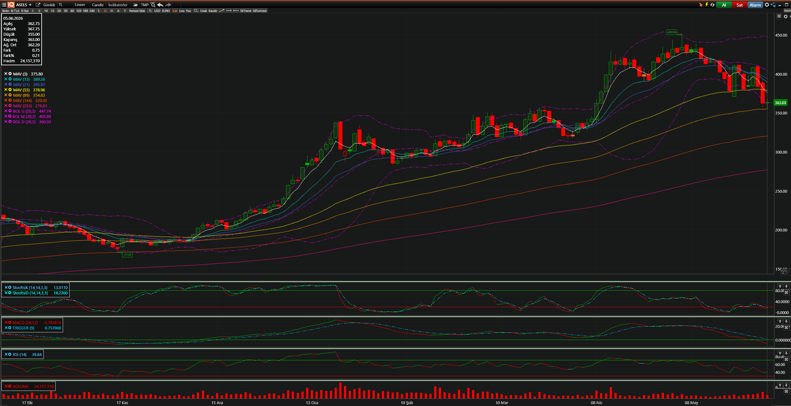Click the blue Alarm button
Image resolution: width=791 pixels, height=406 pixels.
click(x=755, y=5)
